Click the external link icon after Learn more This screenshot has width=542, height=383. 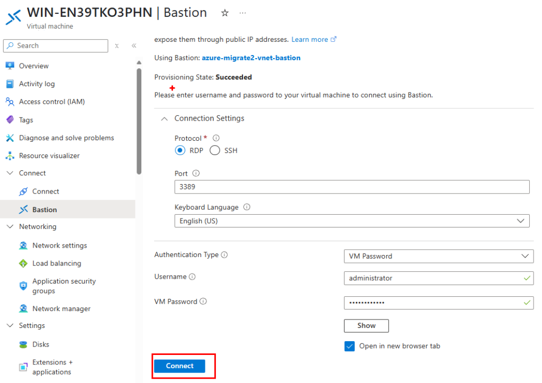click(x=333, y=39)
